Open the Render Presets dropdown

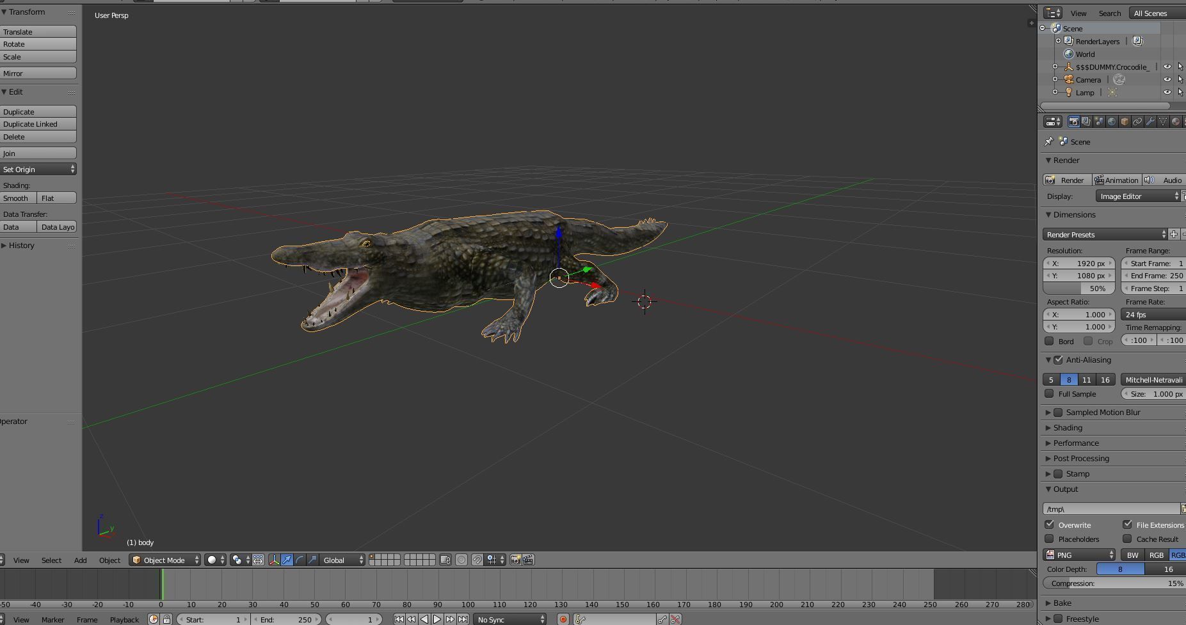tap(1105, 234)
